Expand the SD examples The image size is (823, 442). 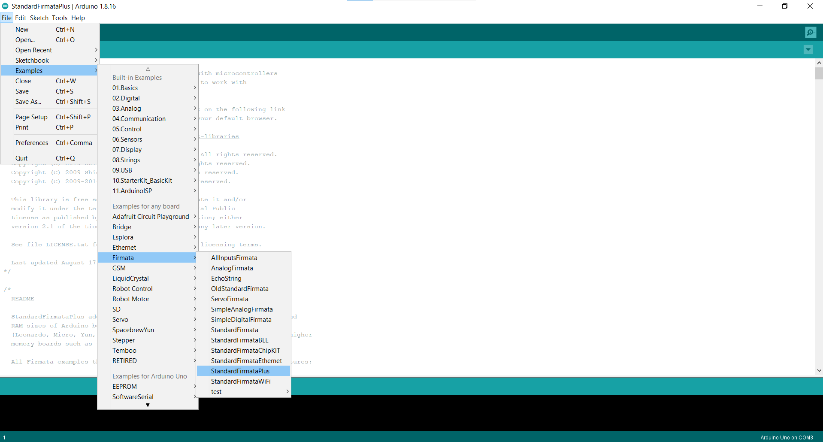[x=148, y=309]
